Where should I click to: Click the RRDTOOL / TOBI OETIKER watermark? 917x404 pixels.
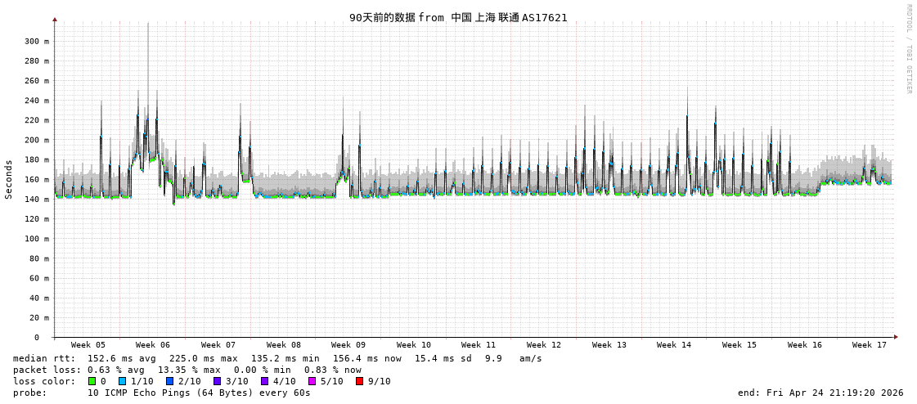point(908,49)
